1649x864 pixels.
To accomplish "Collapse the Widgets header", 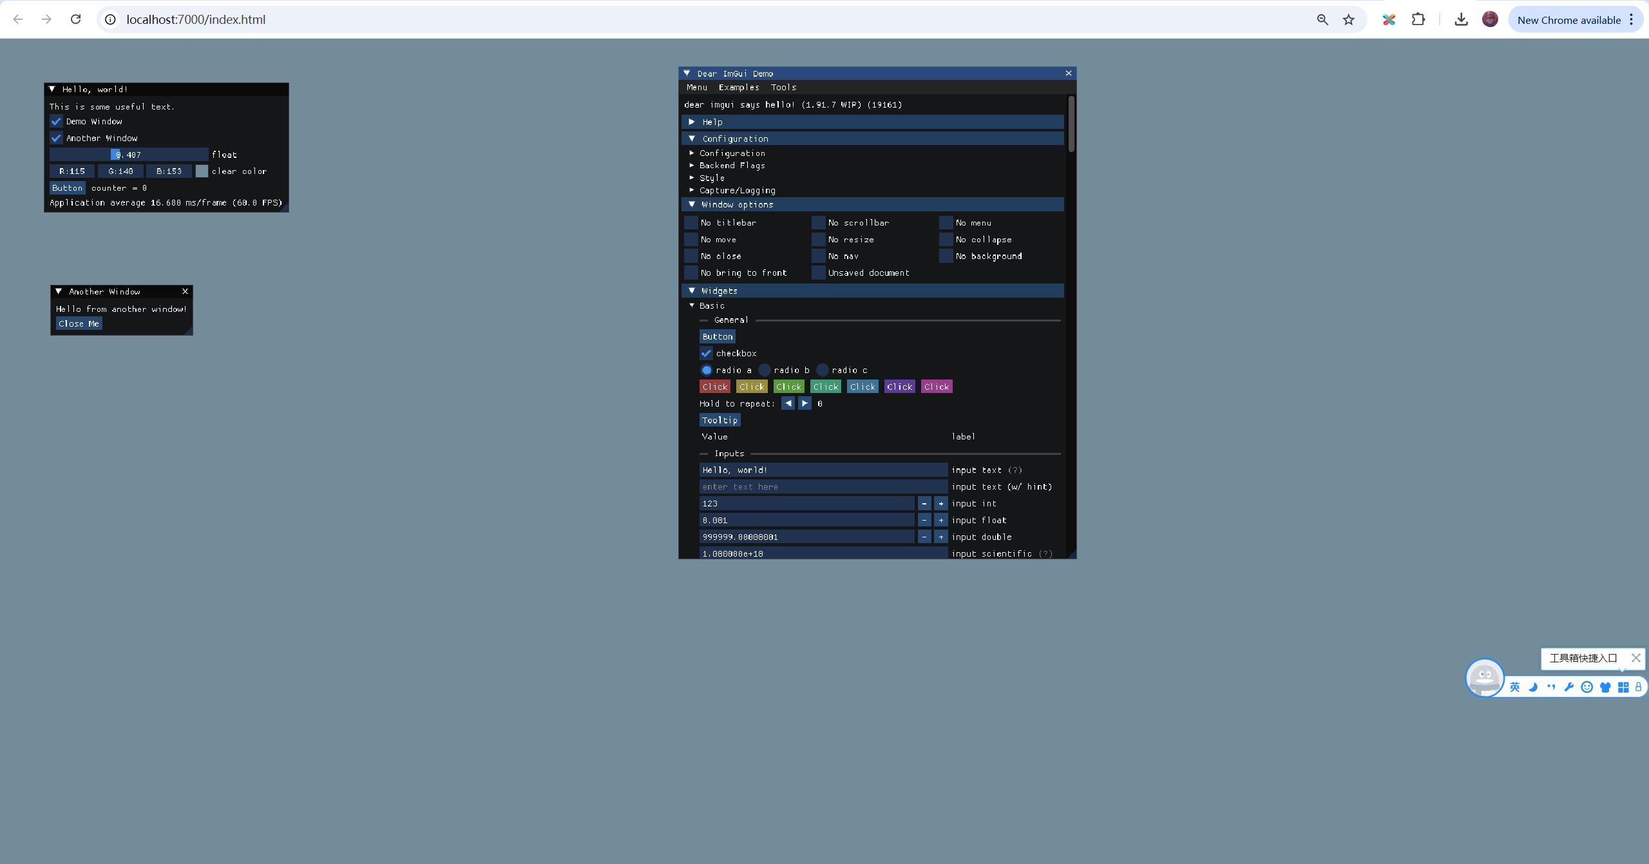I will pyautogui.click(x=873, y=291).
